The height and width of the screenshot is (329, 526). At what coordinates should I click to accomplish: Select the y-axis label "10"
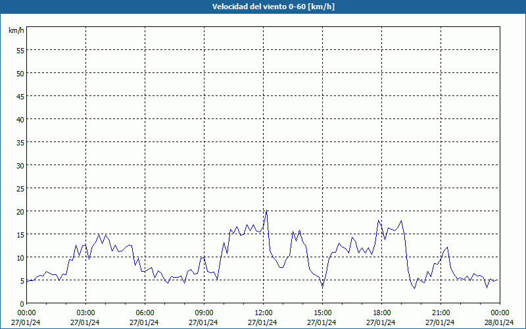[20, 258]
